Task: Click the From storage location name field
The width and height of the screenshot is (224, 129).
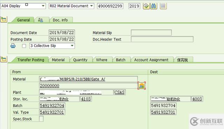Action: (x=59, y=99)
